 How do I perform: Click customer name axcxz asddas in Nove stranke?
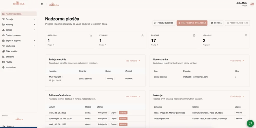pos(160,77)
